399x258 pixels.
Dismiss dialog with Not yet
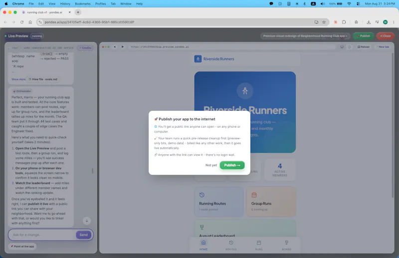(211, 165)
